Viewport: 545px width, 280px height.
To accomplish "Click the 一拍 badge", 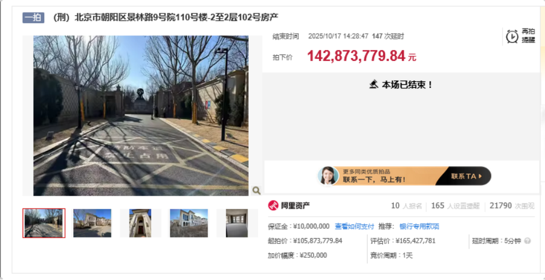I will (x=33, y=17).
